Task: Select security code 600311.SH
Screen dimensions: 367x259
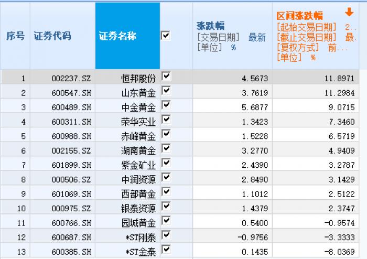Action: pyautogui.click(x=71, y=122)
